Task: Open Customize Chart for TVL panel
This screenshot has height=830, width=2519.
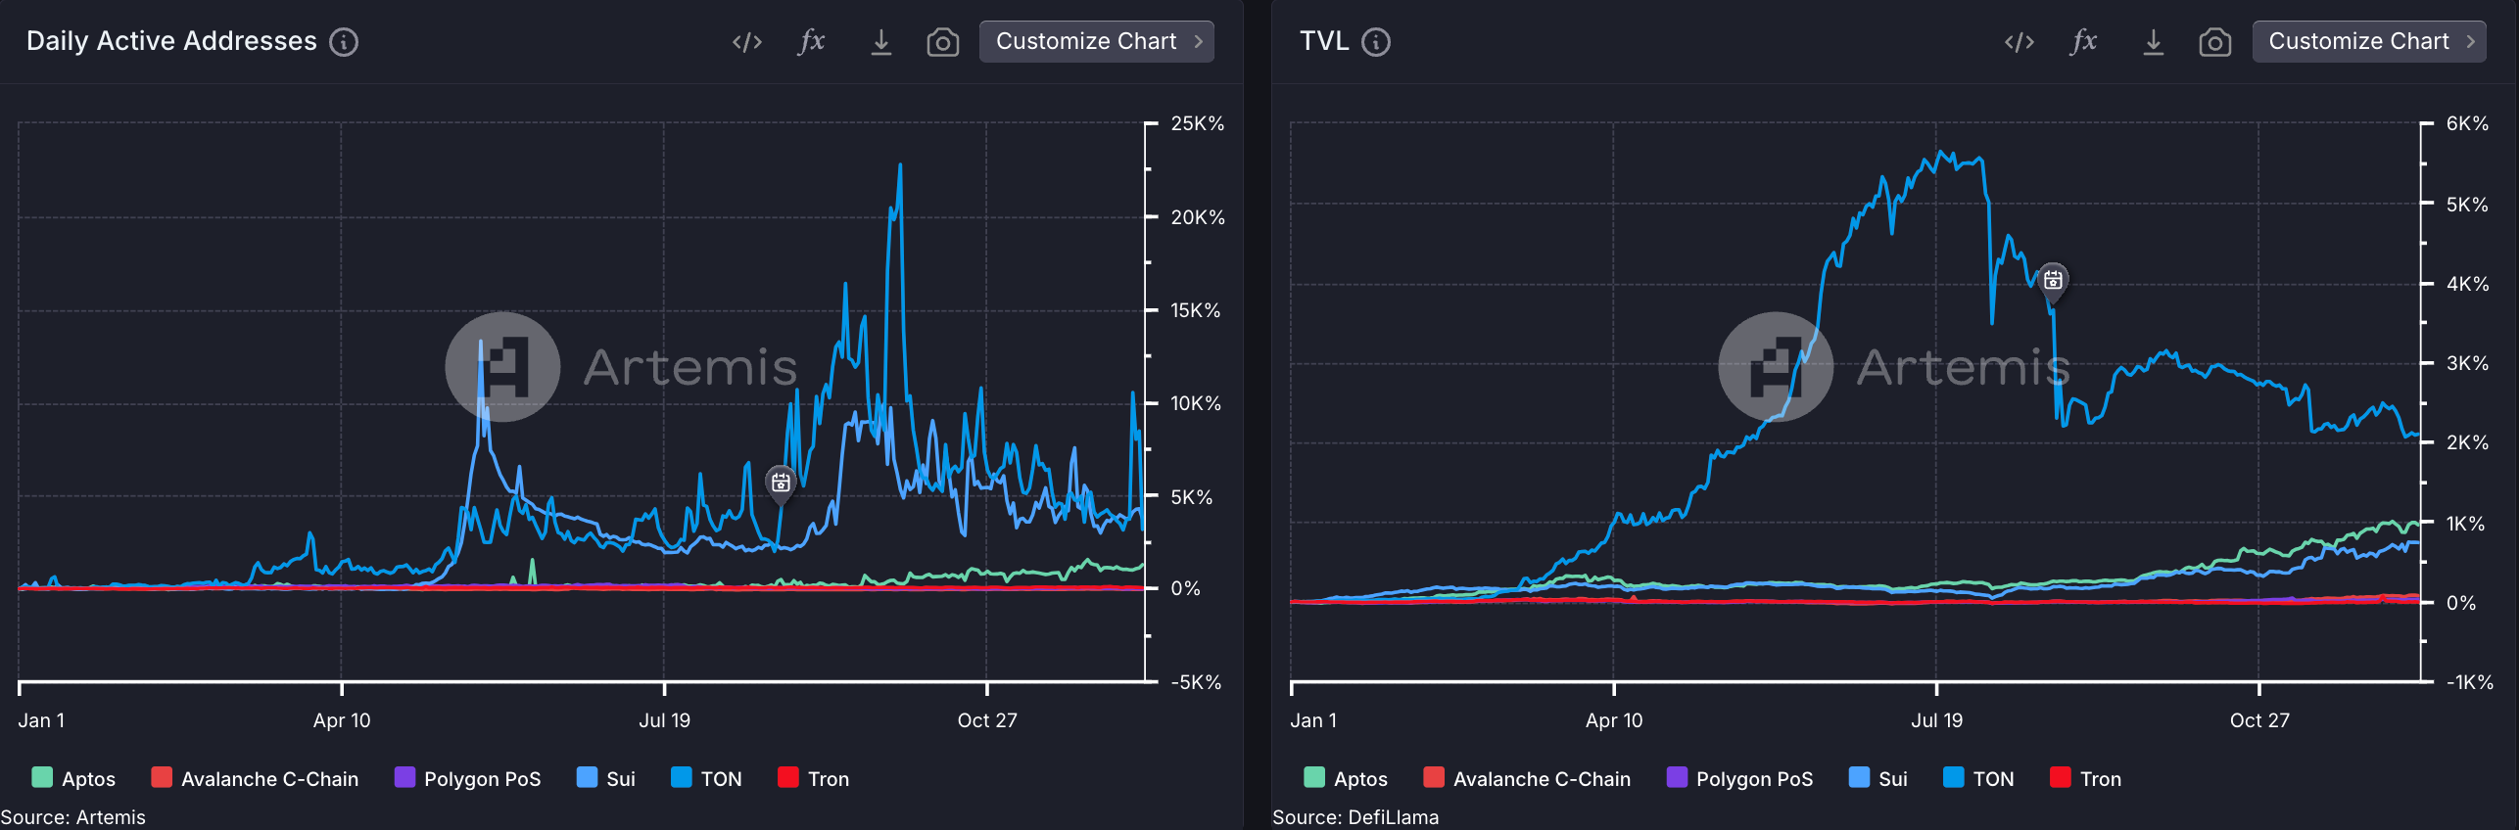Action: (x=2369, y=41)
